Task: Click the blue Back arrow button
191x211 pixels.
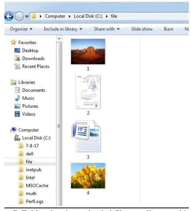Action: coord(9,16)
